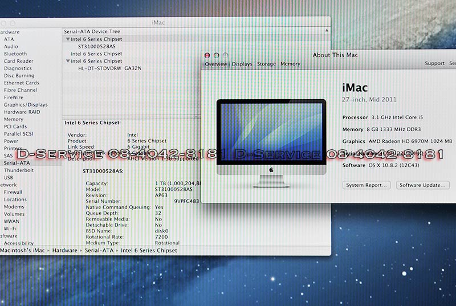
Task: Open Thunderbolt section
Action: 19,170
